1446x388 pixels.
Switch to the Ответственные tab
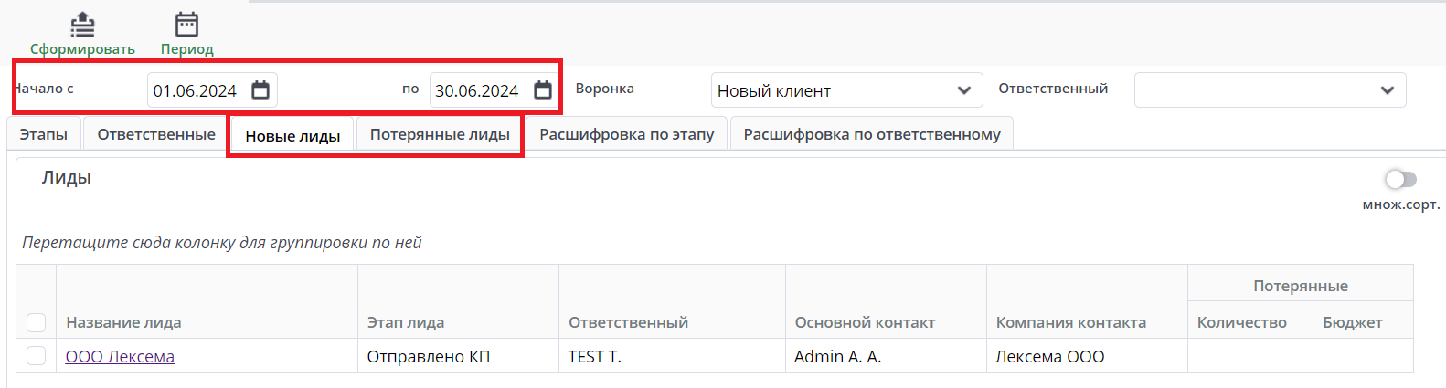coord(156,134)
